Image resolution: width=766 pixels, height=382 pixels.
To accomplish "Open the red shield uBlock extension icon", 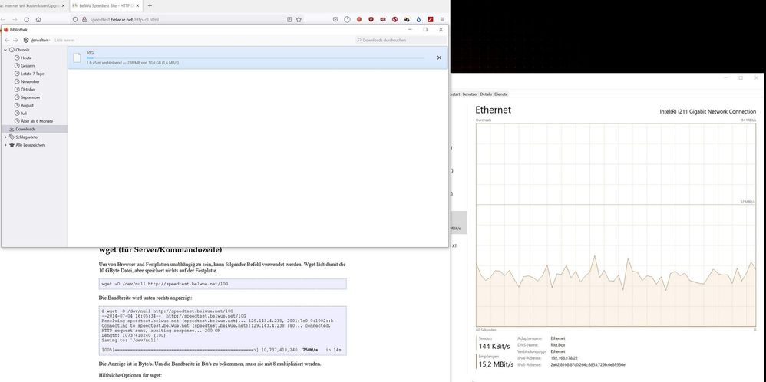I will [x=371, y=19].
